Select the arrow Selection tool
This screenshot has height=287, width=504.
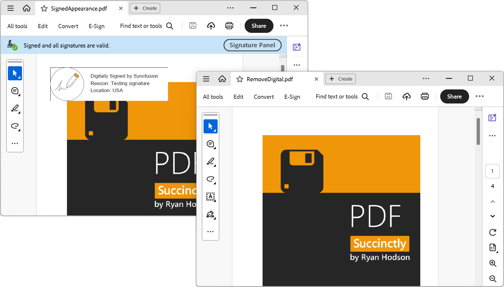click(211, 126)
